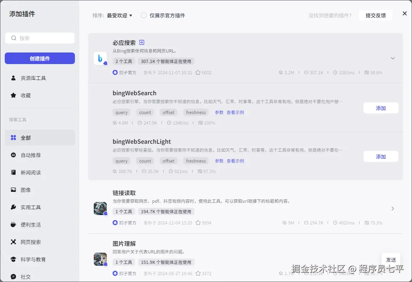
Task: Click the AI icon for 自动推荐
Action: 13,155
